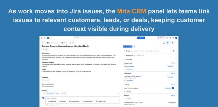218x107 pixels.
Task: Click View all for Companies
Action: pos(173,63)
